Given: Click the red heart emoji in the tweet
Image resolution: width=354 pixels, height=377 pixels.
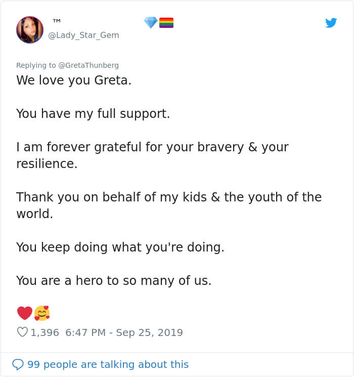Looking at the screenshot, I should coord(24,313).
